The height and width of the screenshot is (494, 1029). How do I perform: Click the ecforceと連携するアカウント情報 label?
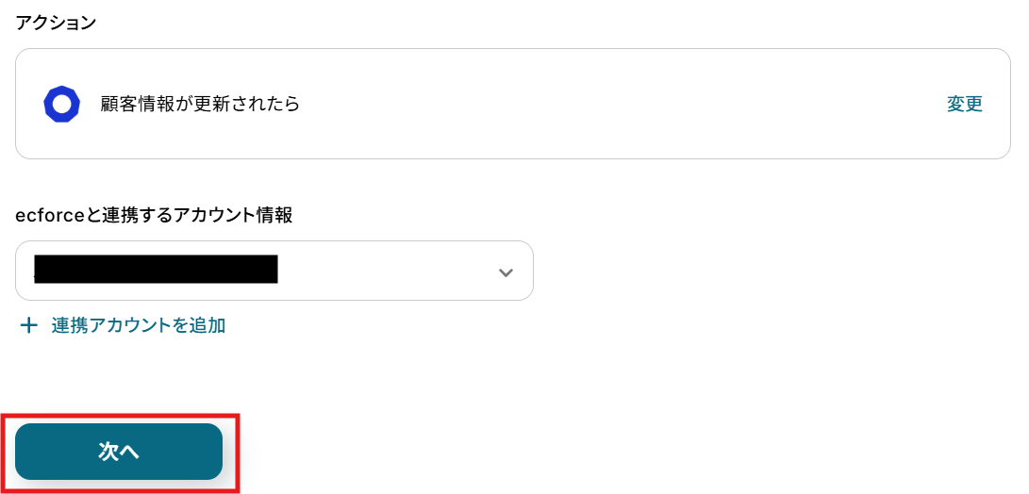pos(154,215)
